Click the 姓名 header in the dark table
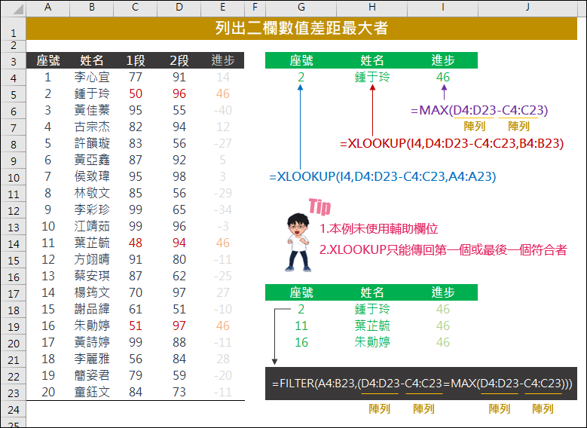Viewport: 587px width, 428px height. [x=92, y=60]
